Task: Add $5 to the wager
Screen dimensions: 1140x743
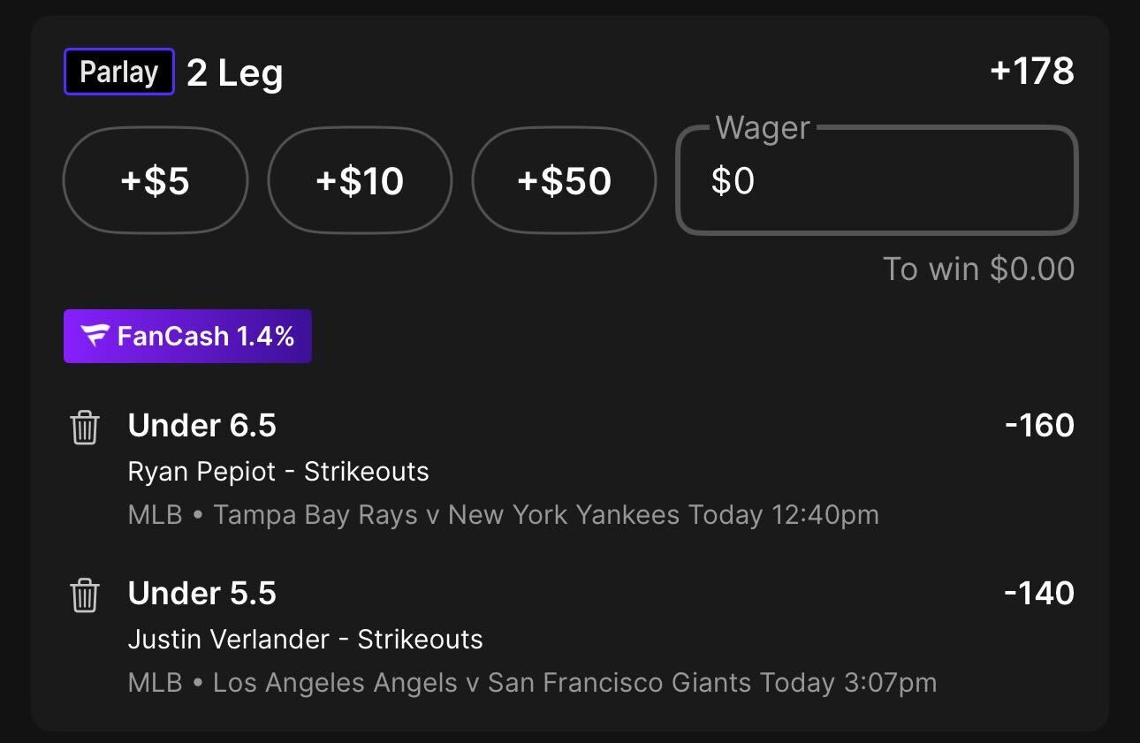Action: 156,181
